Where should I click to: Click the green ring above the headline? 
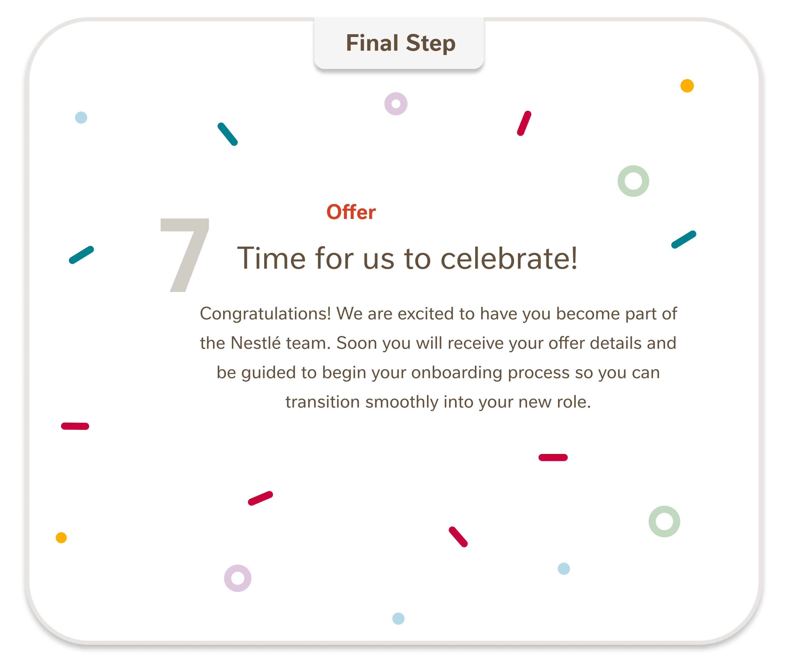click(633, 181)
